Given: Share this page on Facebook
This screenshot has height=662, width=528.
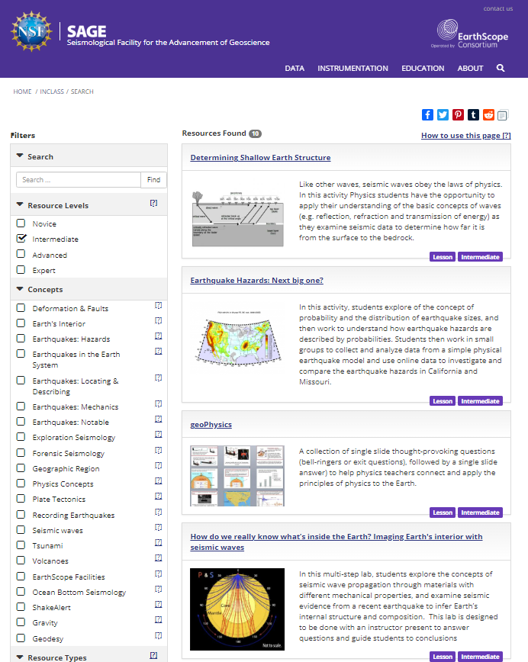Looking at the screenshot, I should [x=427, y=114].
